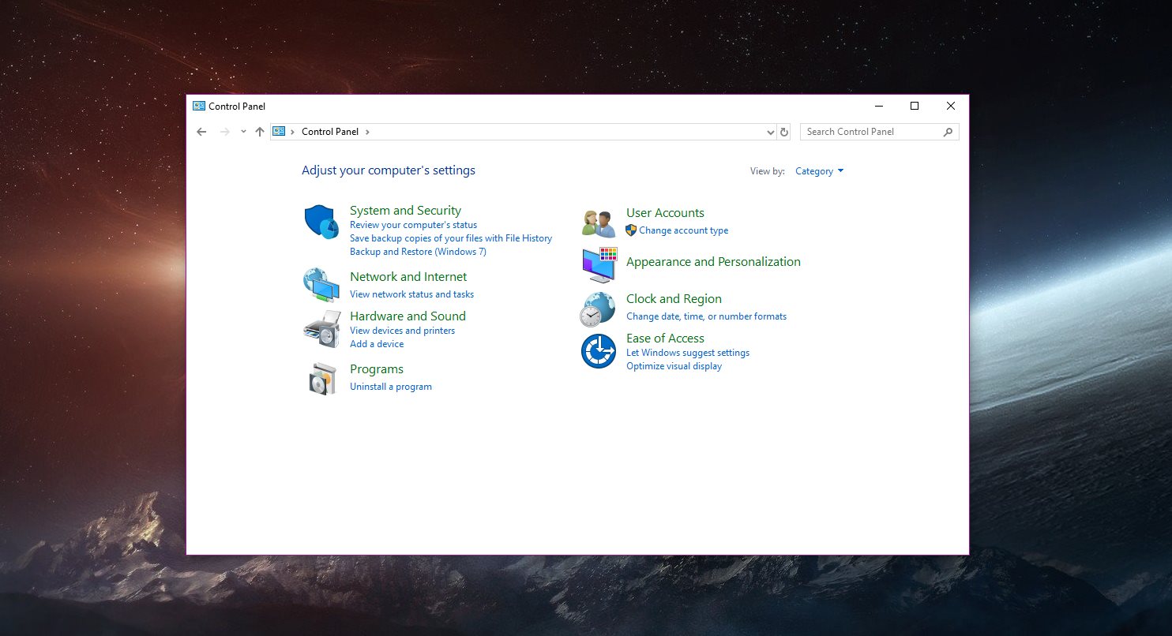This screenshot has height=636, width=1172.
Task: Click the User Accounts people icon
Action: 598,222
